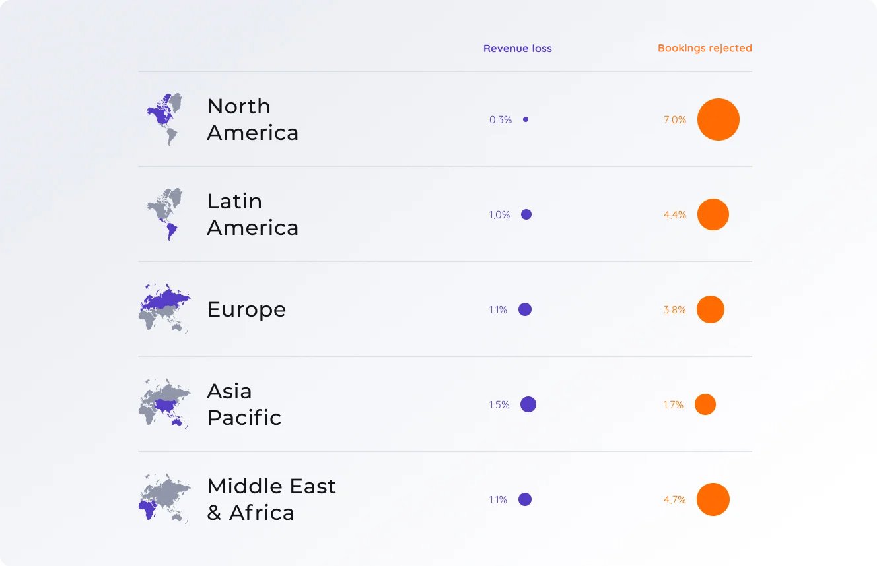The image size is (877, 566).
Task: Click Asia Pacific's orange 1.7% bubble
Action: point(705,404)
